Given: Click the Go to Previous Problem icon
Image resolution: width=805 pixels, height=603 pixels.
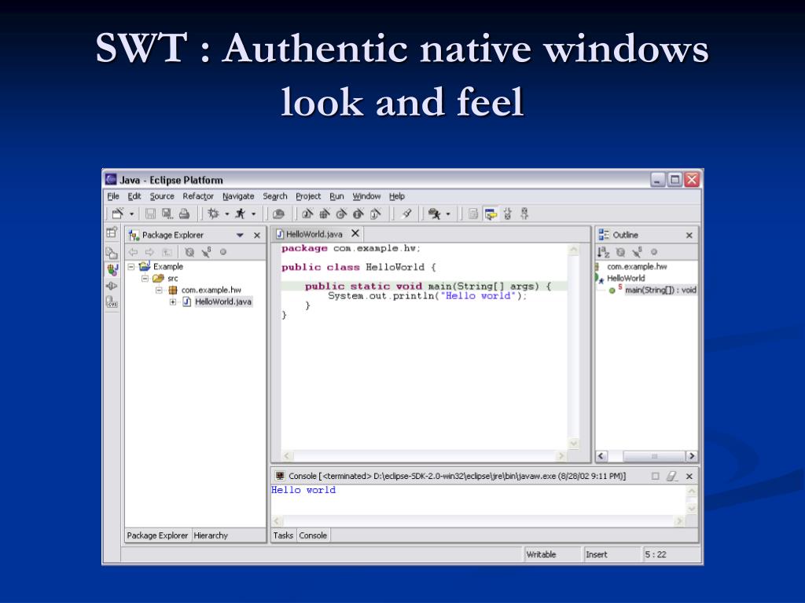Looking at the screenshot, I should [524, 214].
